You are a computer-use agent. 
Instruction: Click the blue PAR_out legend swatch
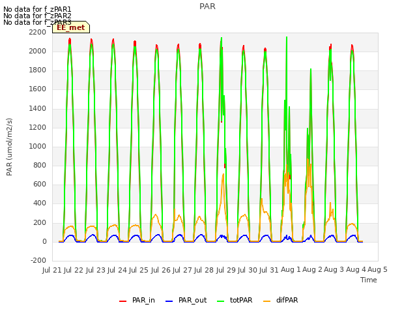coord(169,301)
